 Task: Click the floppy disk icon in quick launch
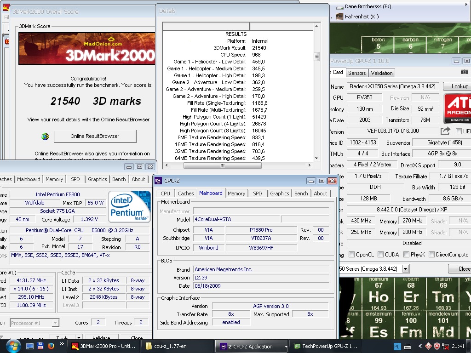click(x=40, y=346)
